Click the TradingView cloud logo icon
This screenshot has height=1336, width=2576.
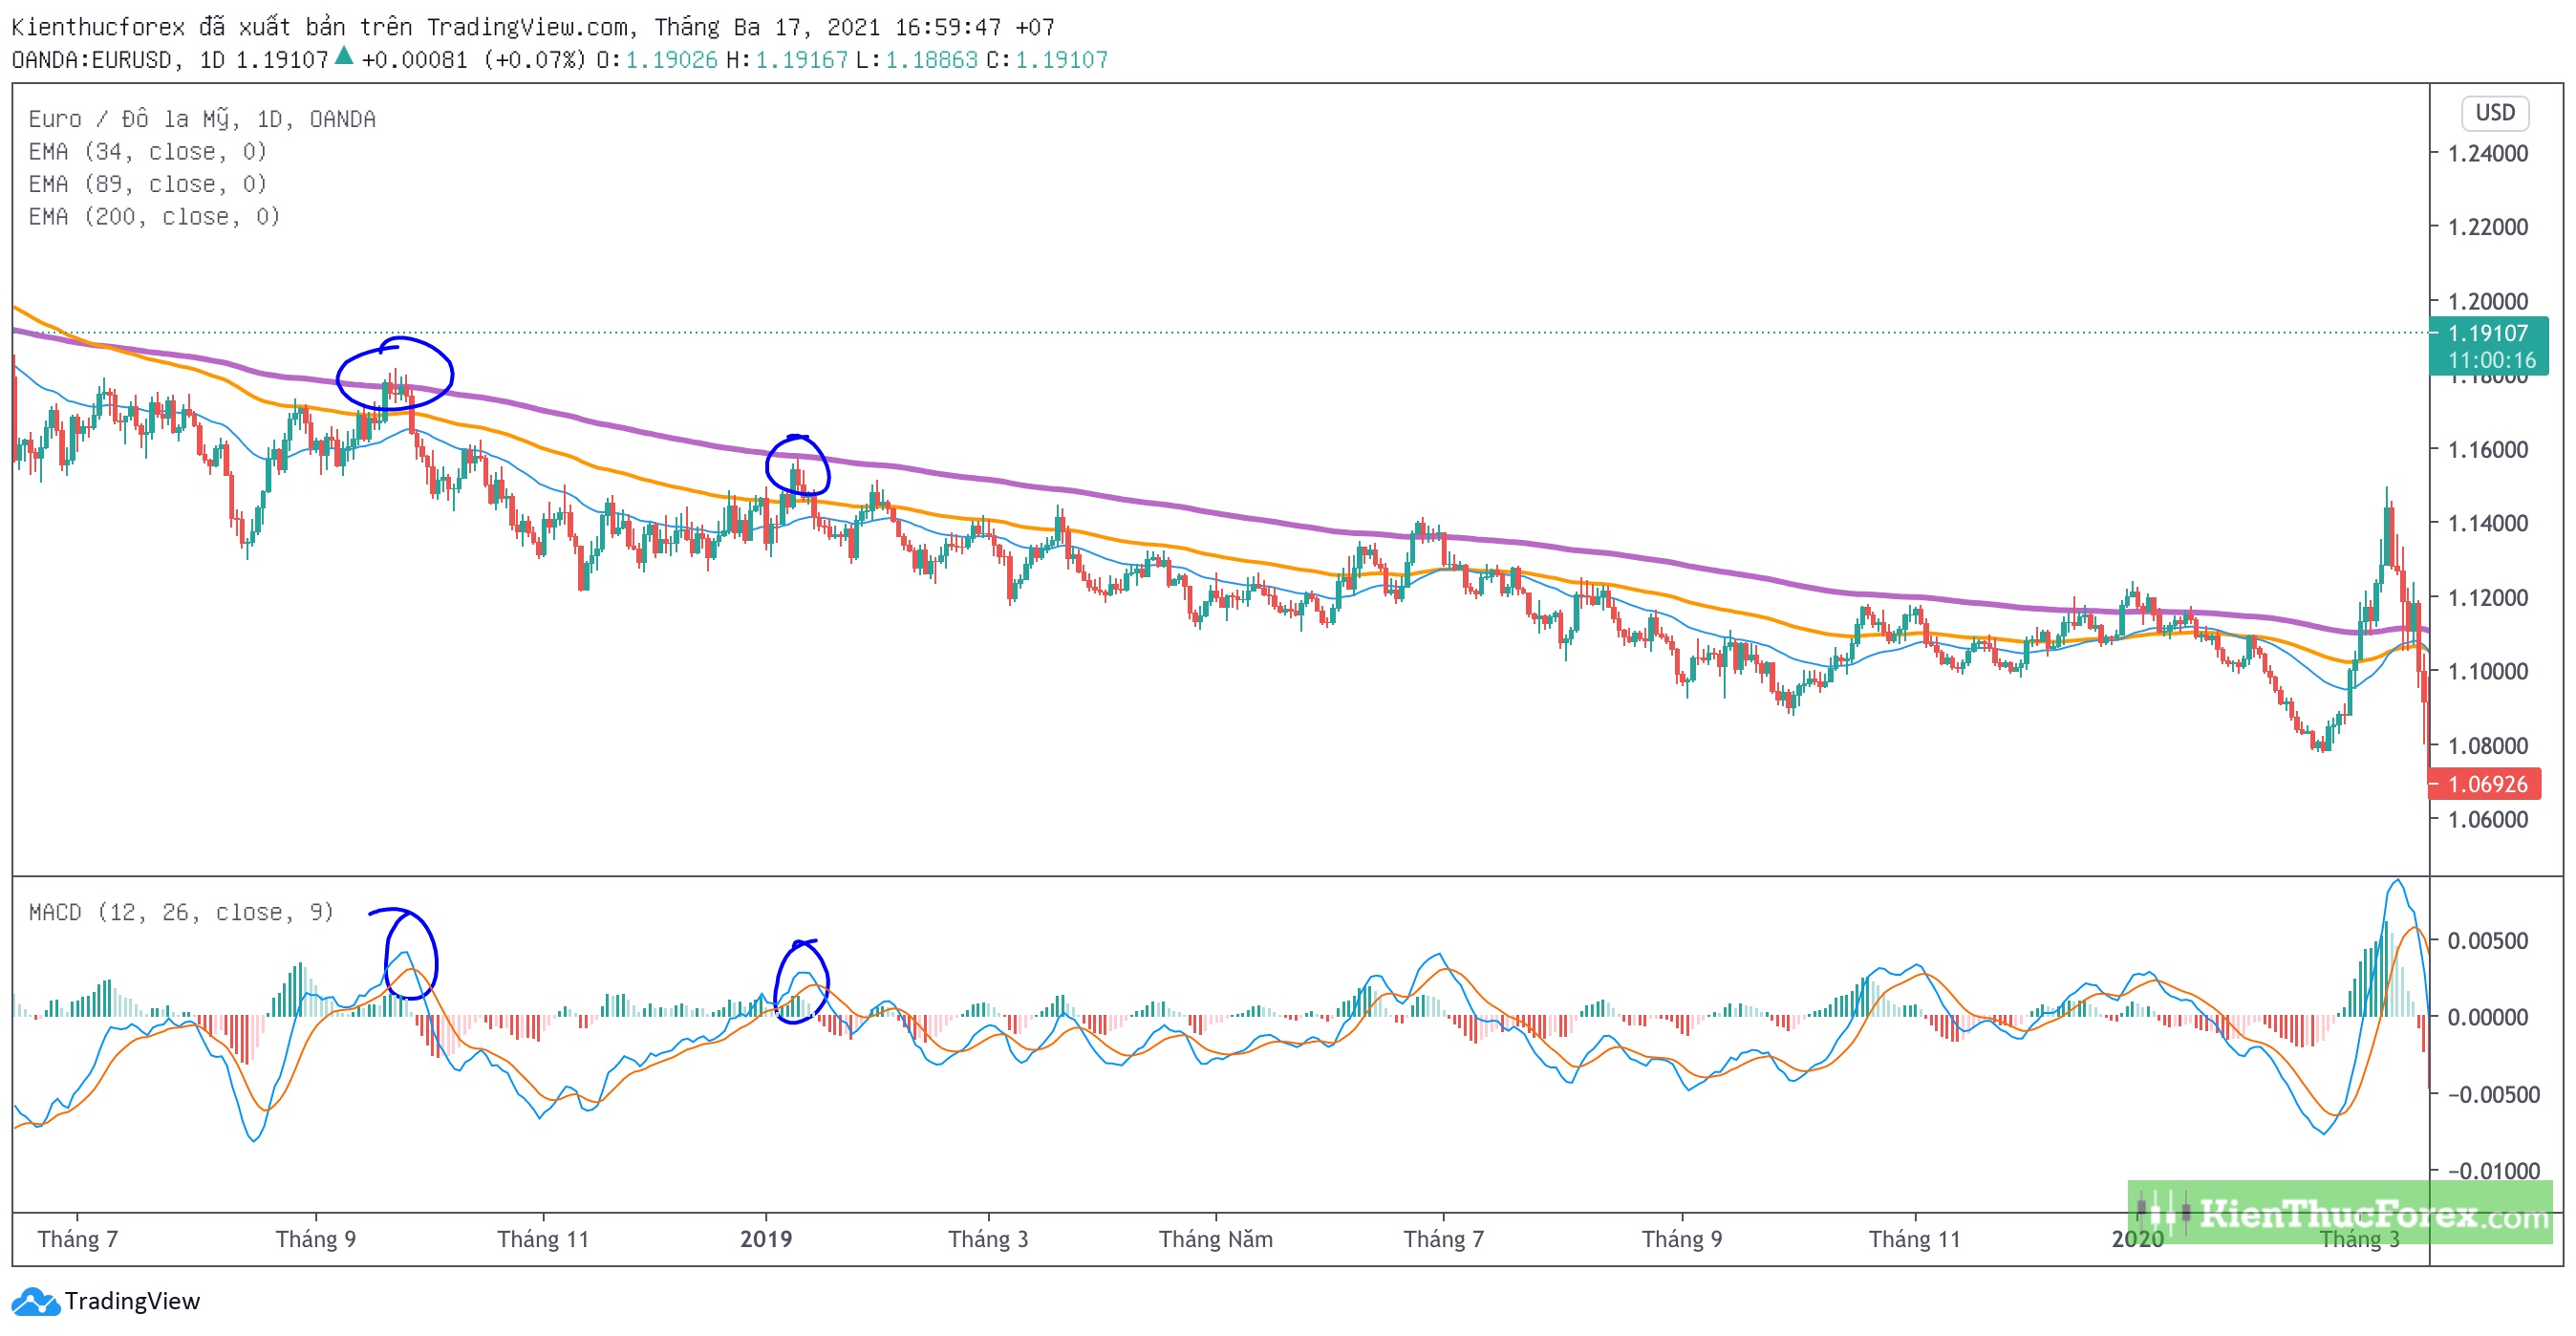coord(35,1301)
